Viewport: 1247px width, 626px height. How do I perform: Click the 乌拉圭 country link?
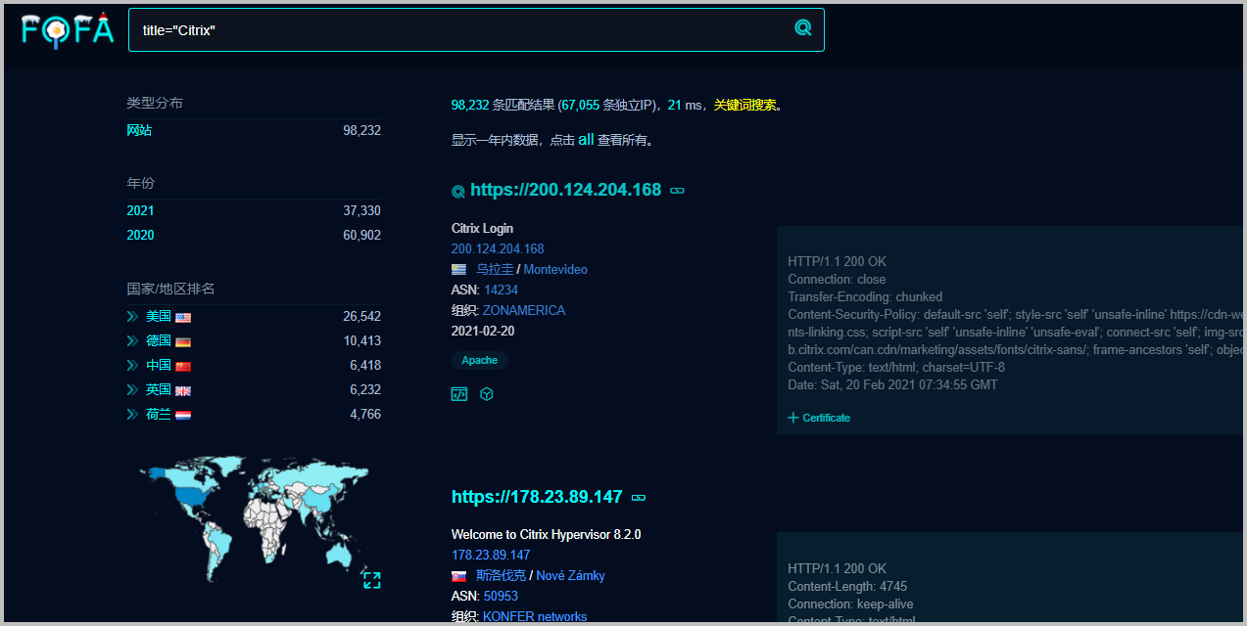(495, 269)
